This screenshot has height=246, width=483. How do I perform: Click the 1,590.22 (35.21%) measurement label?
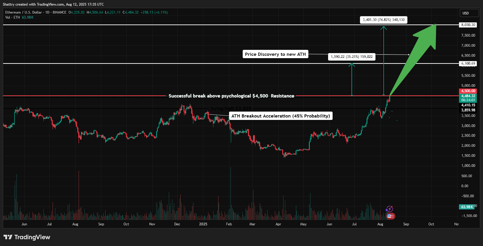click(x=352, y=57)
